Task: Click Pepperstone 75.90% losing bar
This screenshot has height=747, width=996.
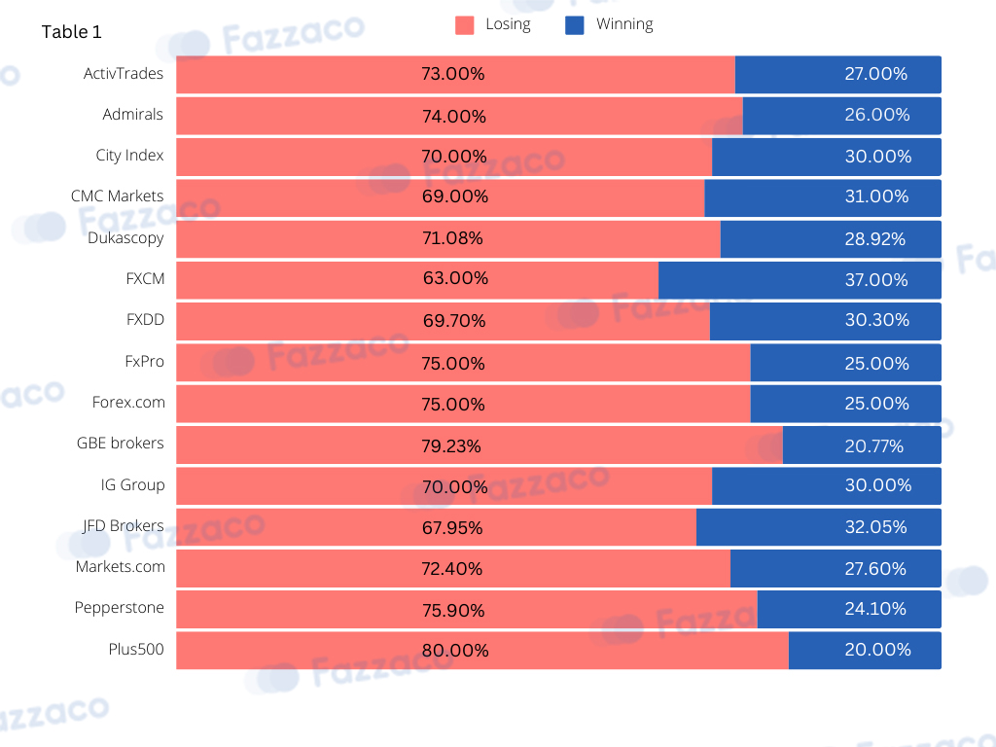Action: (467, 609)
